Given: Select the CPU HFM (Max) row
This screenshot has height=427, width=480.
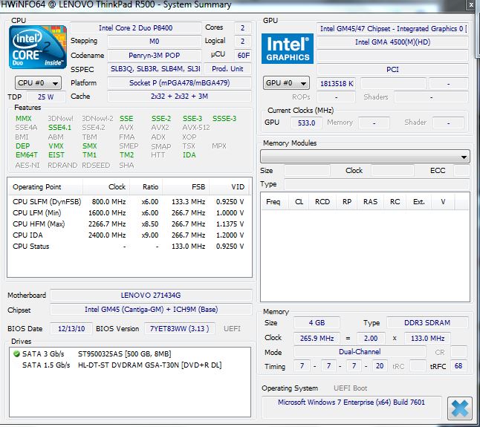Looking at the screenshot, I should (129, 224).
